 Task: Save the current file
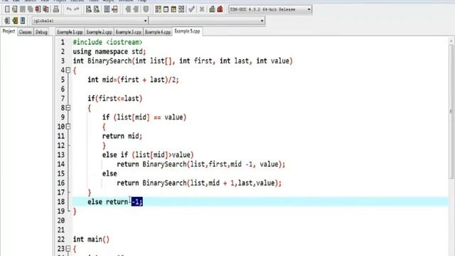(x=22, y=9)
